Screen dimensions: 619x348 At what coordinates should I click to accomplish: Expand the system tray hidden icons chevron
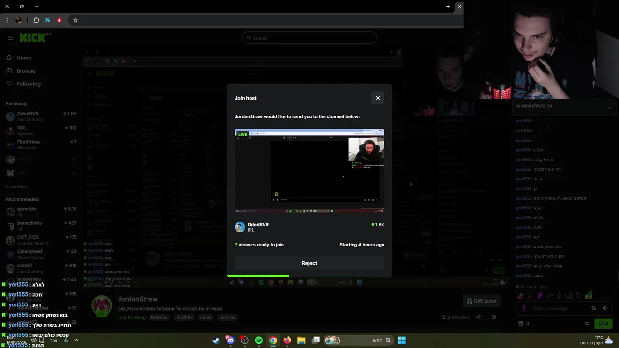pos(76,340)
